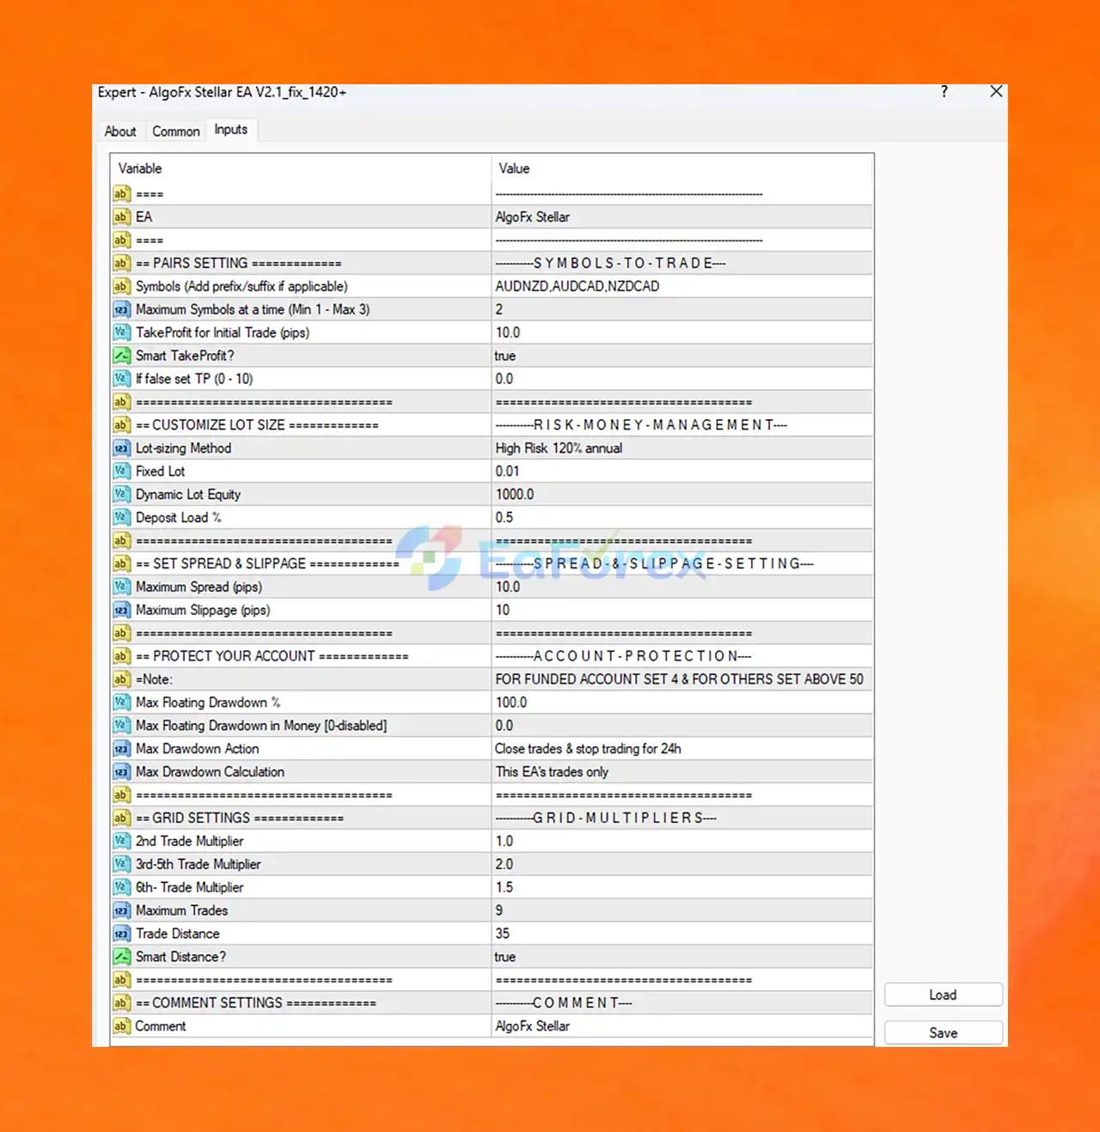
Task: Select the == GRID SETTINGS row
Action: tap(492, 819)
